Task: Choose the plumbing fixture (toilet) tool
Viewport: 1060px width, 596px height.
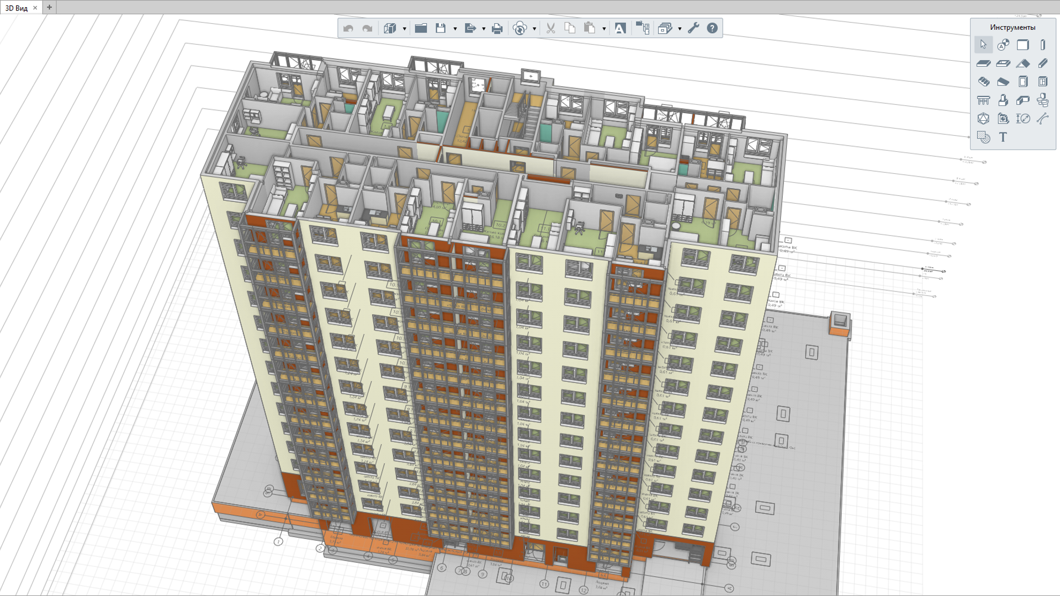Action: click(1042, 100)
